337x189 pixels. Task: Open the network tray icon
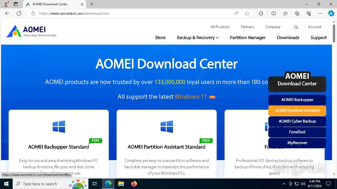click(x=297, y=184)
